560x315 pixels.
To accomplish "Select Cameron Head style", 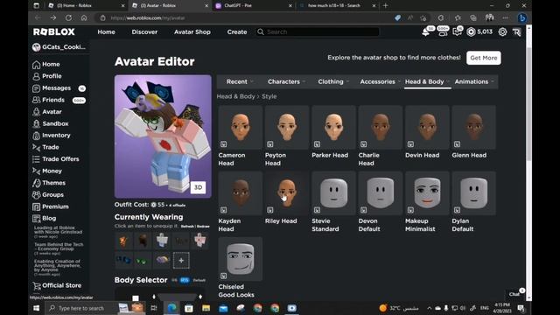I will [241, 128].
